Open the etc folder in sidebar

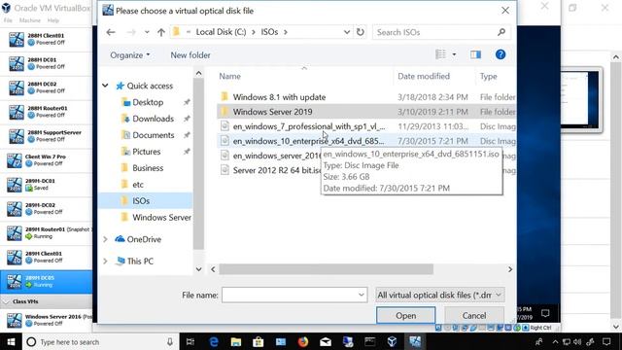tap(138, 185)
